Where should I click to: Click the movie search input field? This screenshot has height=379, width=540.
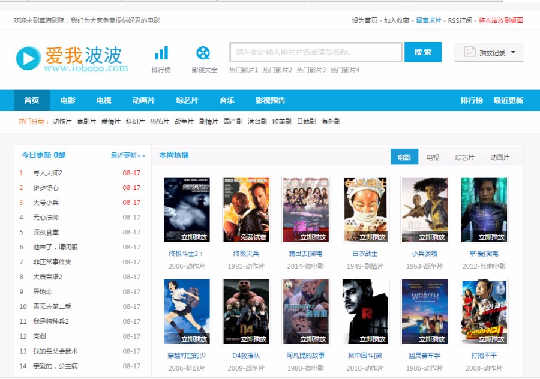coord(315,52)
